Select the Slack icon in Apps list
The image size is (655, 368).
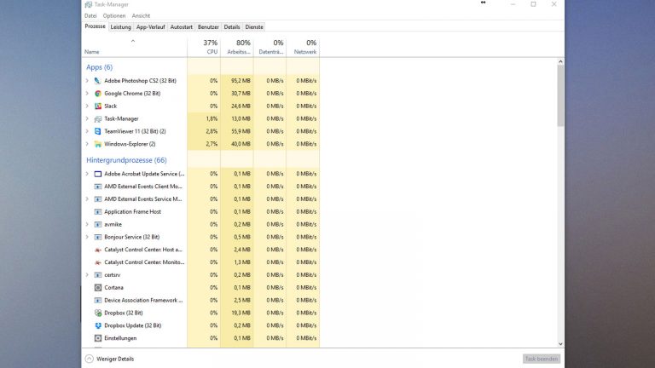tap(98, 106)
